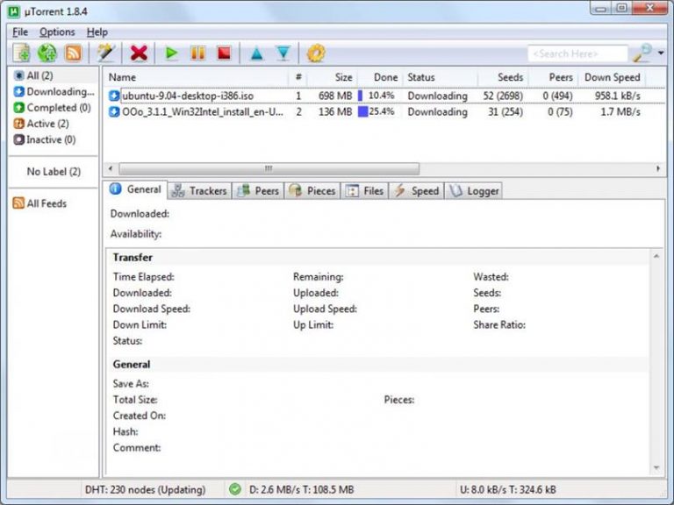Open Preferences gear icon
Screen dimensions: 674x505
(x=316, y=53)
